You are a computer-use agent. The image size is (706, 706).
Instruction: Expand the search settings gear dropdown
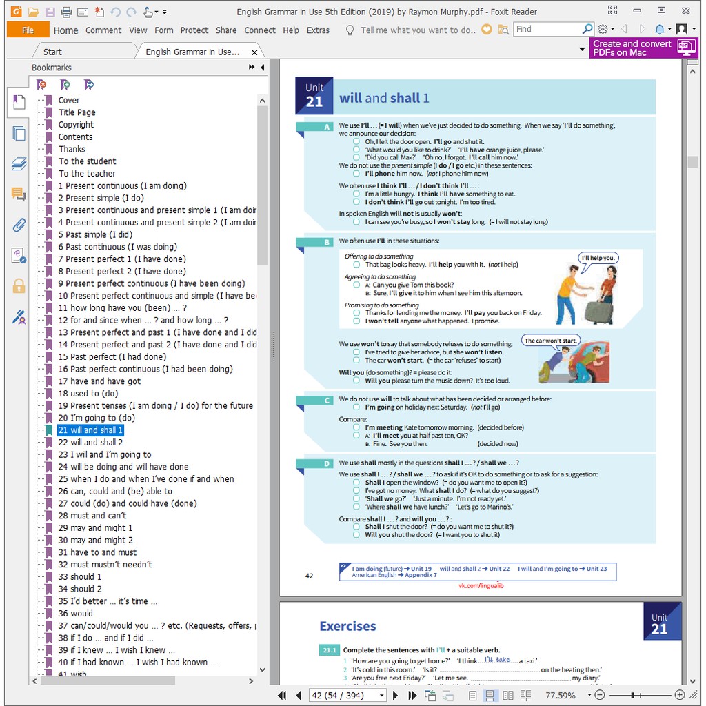[606, 30]
